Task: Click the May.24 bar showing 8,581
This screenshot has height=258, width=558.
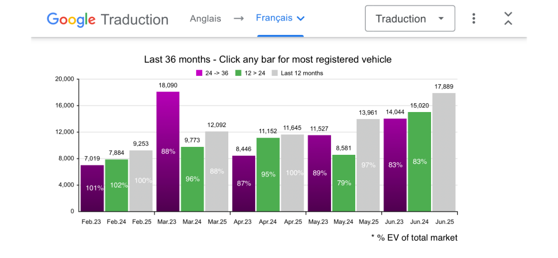Action: pyautogui.click(x=344, y=183)
